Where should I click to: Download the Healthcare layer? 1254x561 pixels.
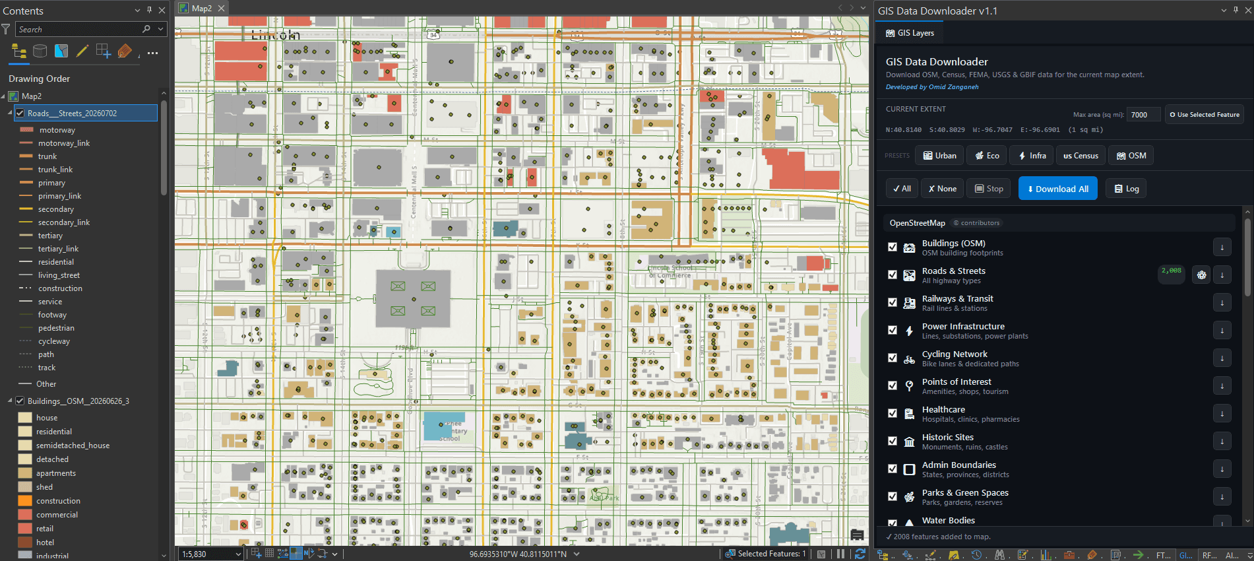pyautogui.click(x=1222, y=414)
